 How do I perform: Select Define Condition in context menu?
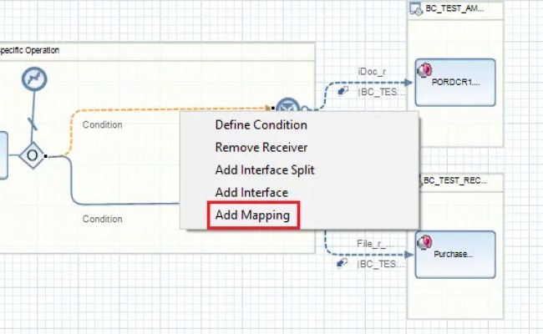click(261, 125)
